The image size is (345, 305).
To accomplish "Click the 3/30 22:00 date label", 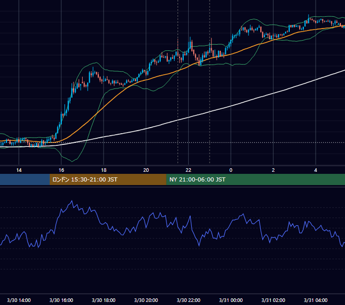I will (x=188, y=300).
